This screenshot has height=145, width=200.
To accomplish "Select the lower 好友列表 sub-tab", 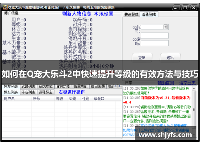I will click(11, 92).
